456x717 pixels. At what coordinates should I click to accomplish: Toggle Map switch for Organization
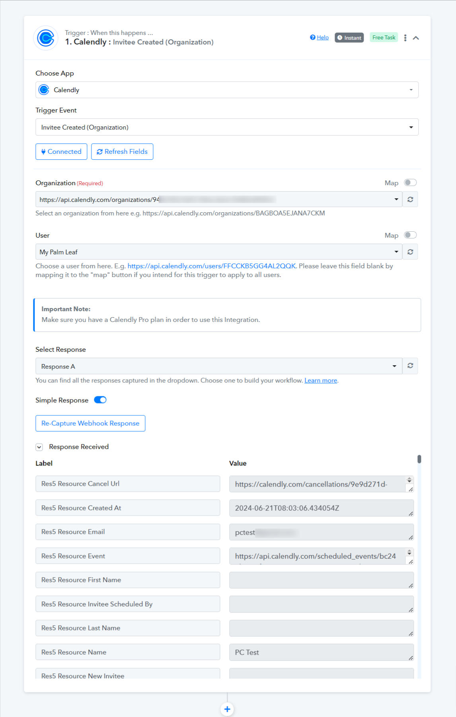click(x=410, y=182)
